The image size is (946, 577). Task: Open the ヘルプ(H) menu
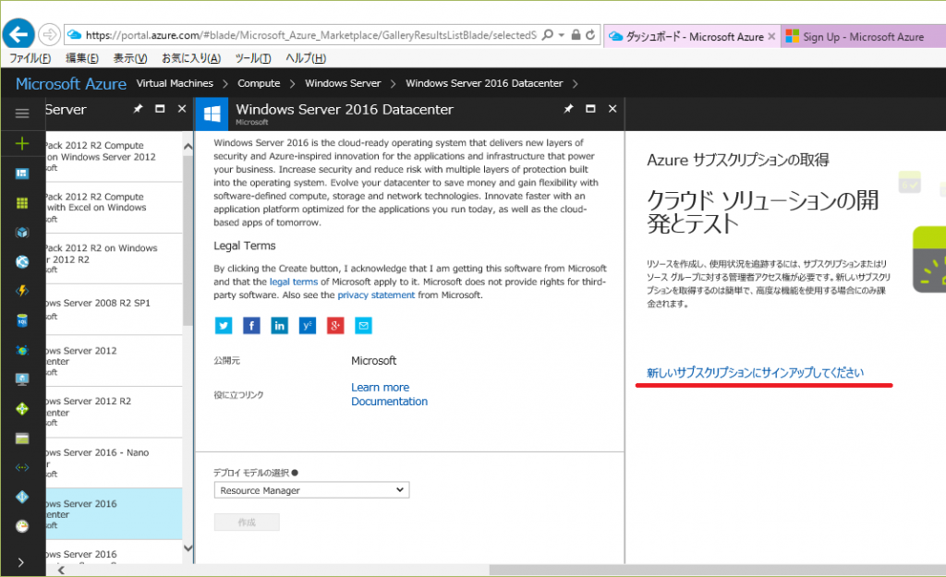[x=305, y=58]
